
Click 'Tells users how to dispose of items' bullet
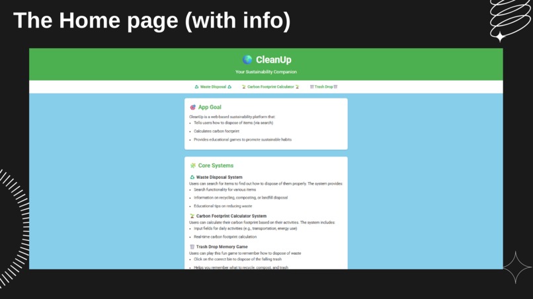233,123
